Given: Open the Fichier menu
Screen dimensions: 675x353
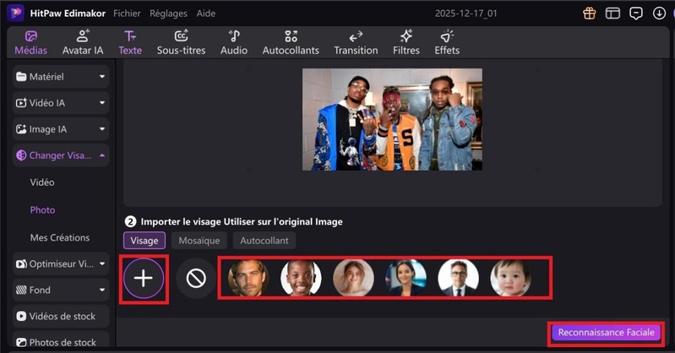Looking at the screenshot, I should tap(127, 14).
